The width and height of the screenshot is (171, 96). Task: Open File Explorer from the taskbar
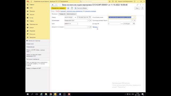tap(46, 94)
